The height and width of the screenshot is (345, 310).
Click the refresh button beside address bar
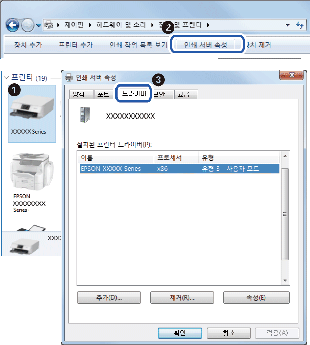(300, 25)
